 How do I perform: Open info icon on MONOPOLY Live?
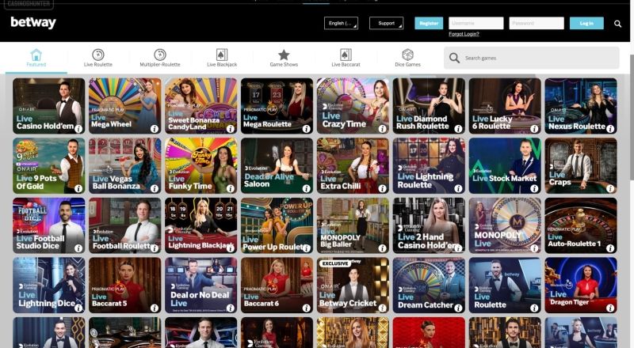[x=534, y=248]
